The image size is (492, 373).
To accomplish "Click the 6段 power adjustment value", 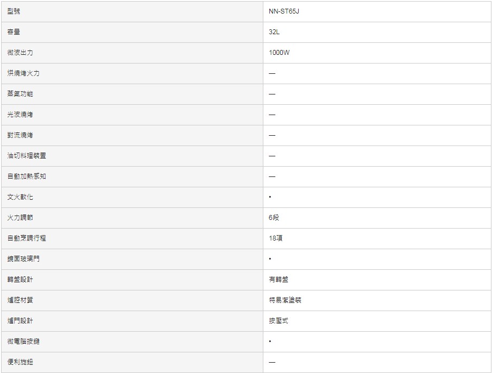I will pyautogui.click(x=274, y=218).
